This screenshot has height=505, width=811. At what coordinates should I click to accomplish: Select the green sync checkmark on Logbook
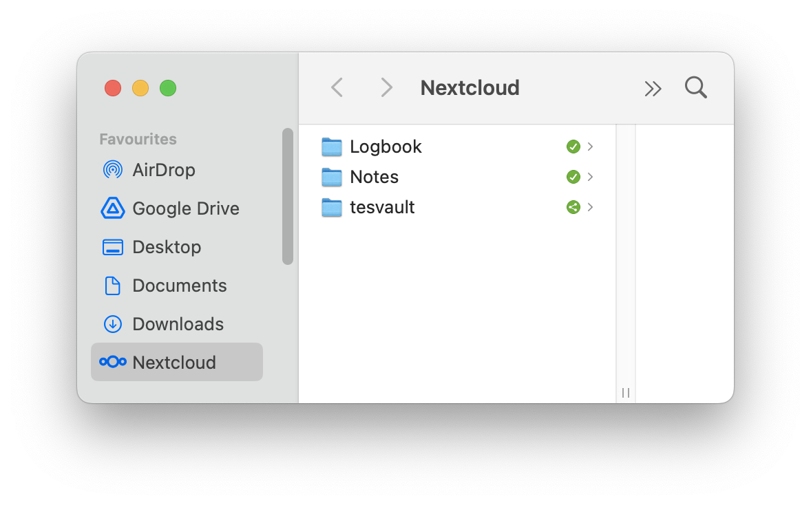573,147
